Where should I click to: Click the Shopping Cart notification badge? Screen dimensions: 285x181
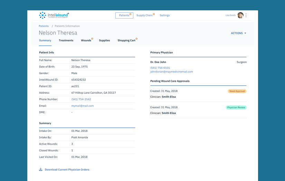(x=136, y=39)
